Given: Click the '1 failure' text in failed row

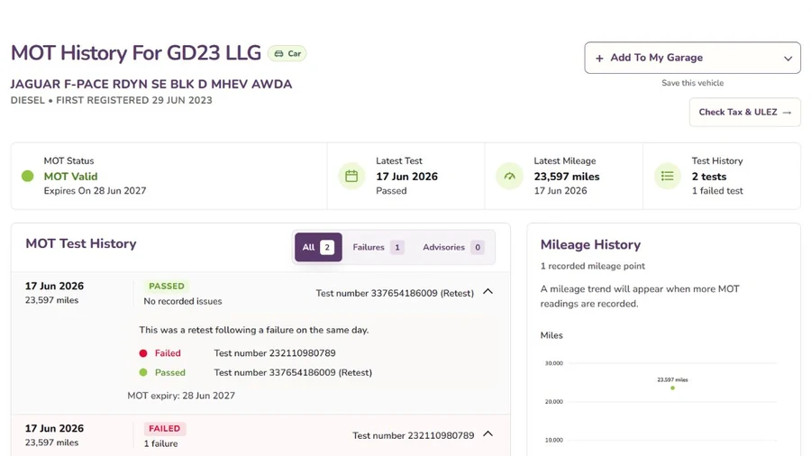Looking at the screenshot, I should pyautogui.click(x=161, y=443).
